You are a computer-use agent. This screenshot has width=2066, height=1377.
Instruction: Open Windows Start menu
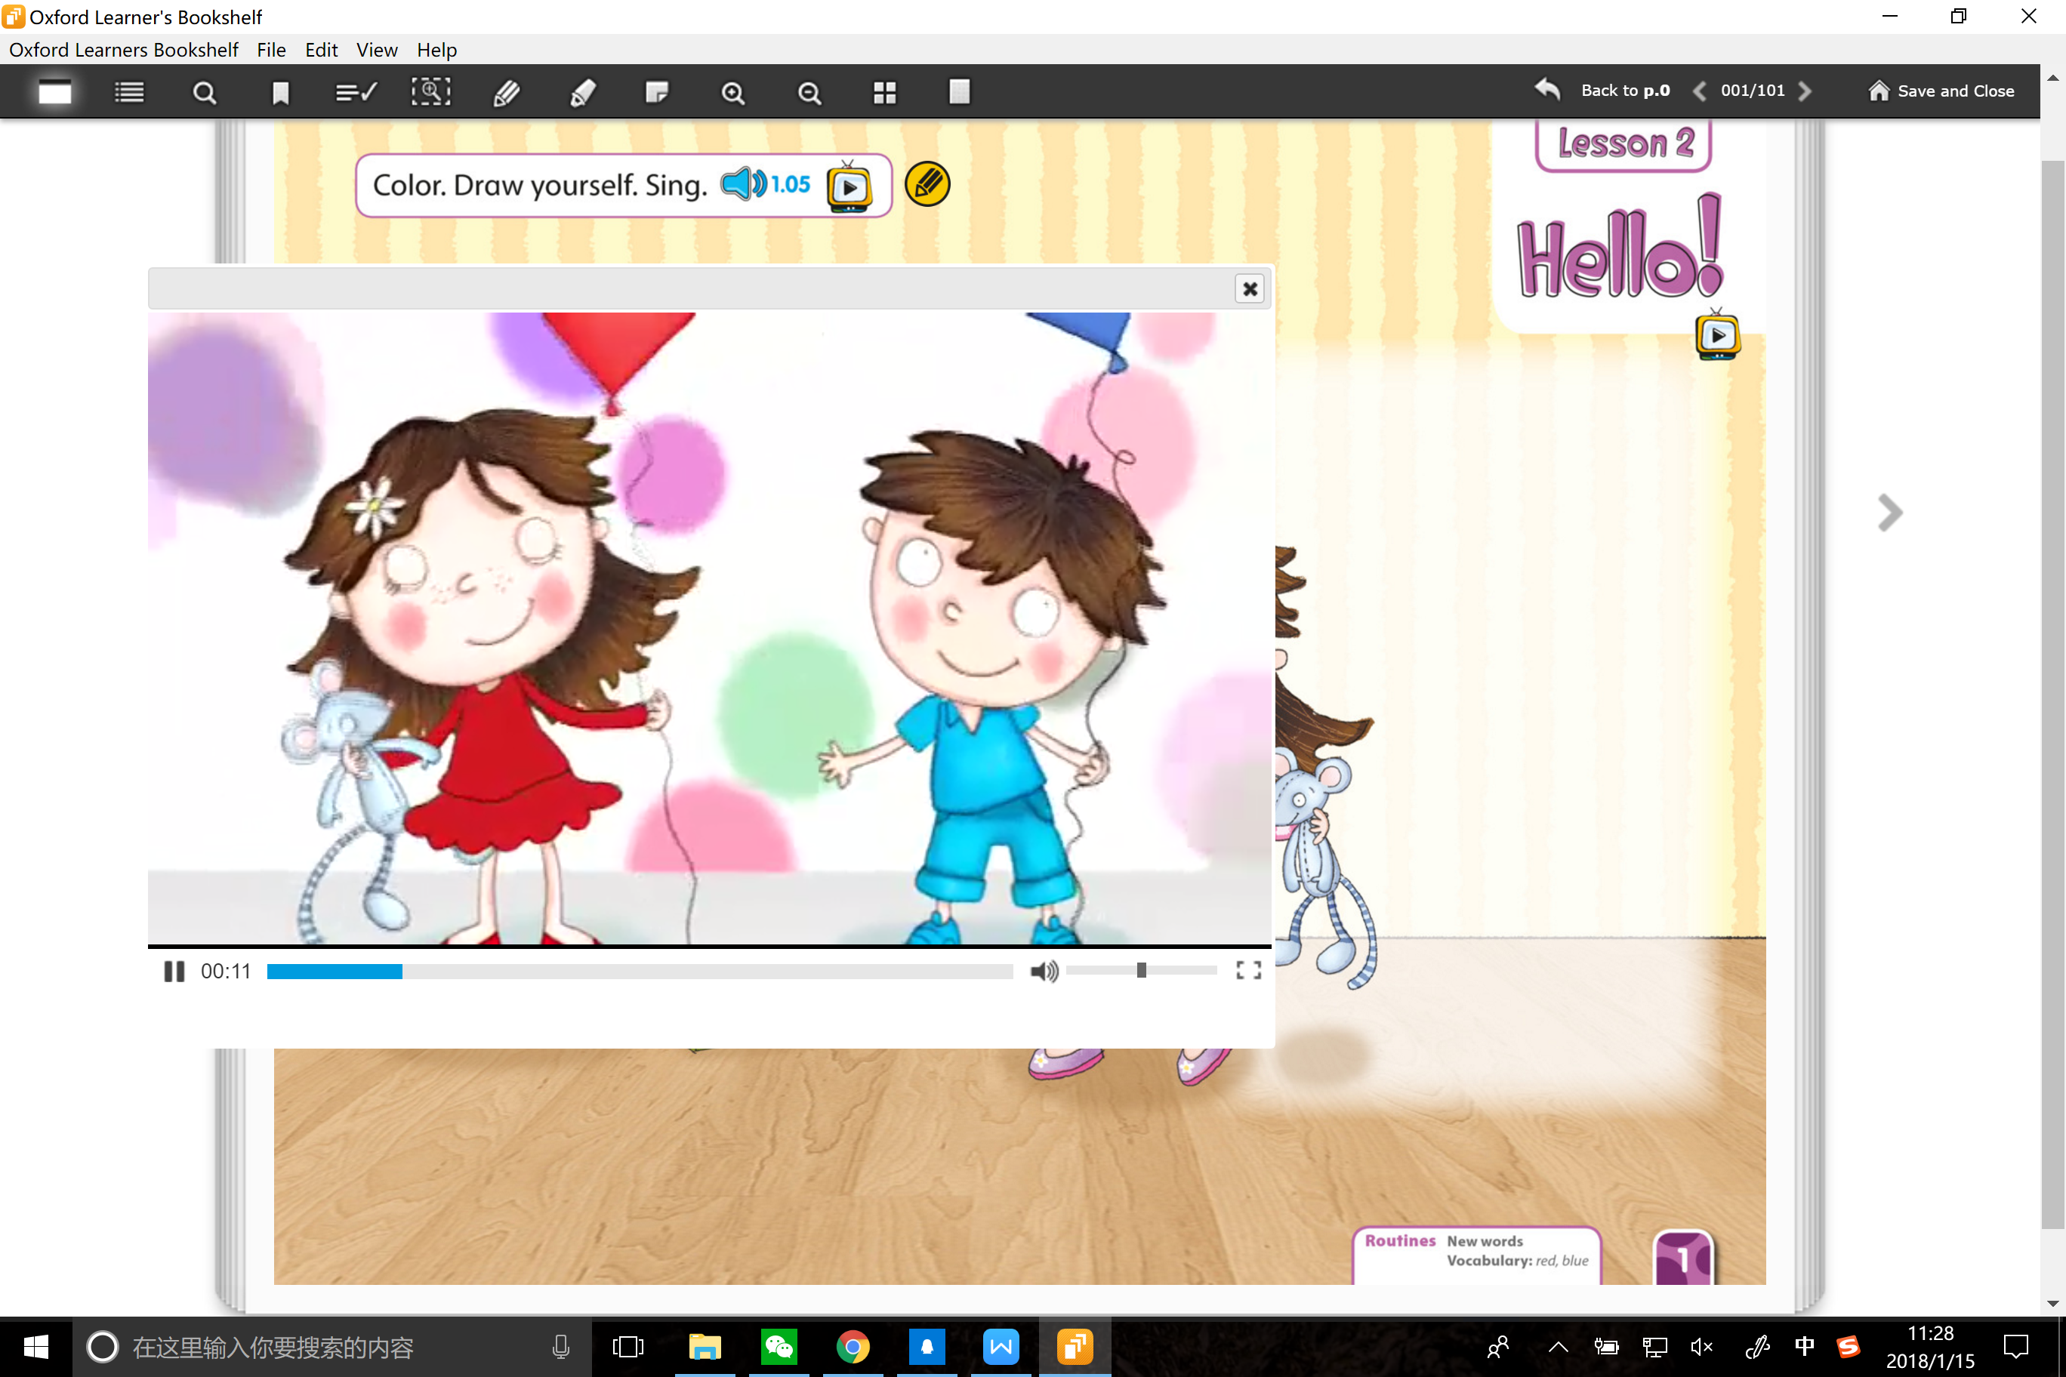36,1346
